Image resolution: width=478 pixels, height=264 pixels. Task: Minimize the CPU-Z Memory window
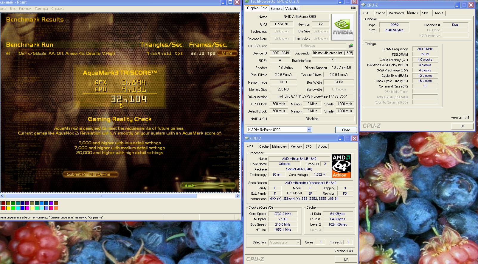pyautogui.click(x=457, y=5)
